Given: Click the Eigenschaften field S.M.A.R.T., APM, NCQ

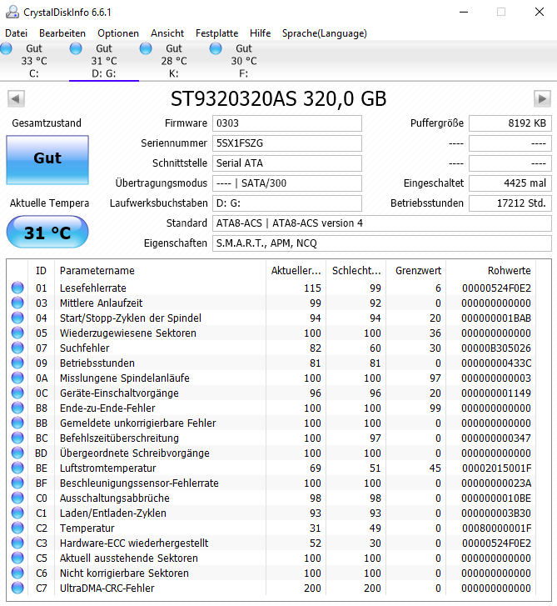Looking at the screenshot, I should tap(382, 243).
